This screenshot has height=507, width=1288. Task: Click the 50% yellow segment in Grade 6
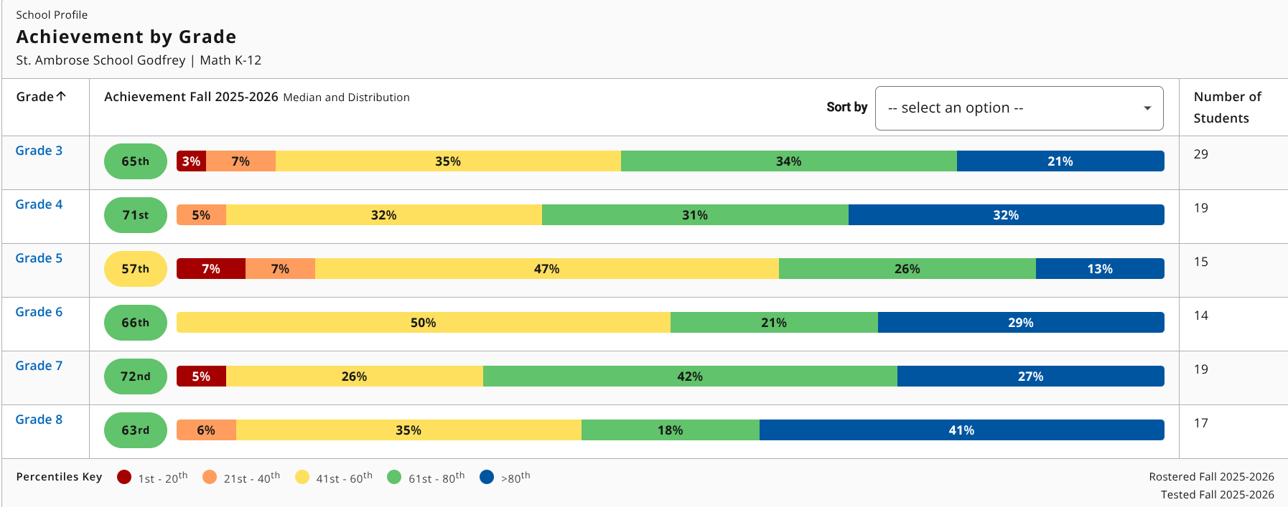coord(423,323)
